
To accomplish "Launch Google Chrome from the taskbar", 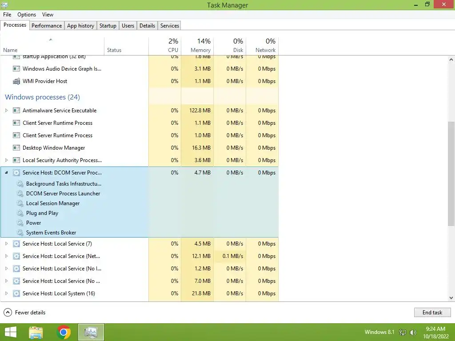I will click(x=64, y=332).
